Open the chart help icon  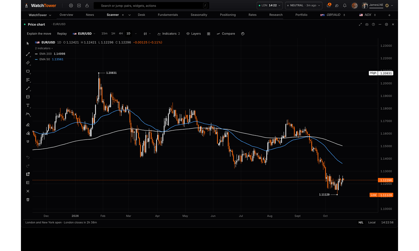coord(373,25)
